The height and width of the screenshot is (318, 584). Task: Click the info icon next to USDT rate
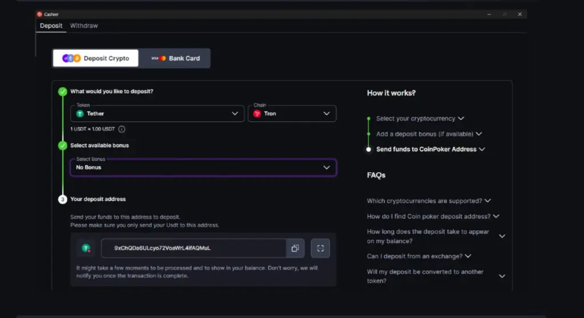click(122, 129)
